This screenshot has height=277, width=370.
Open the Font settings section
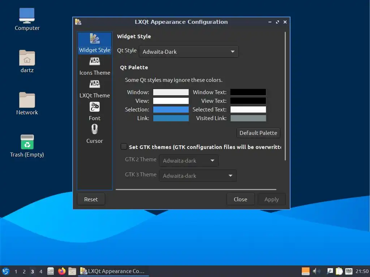coord(95,112)
